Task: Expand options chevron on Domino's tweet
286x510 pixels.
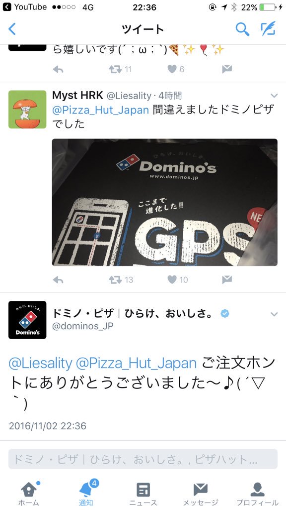Action: click(274, 314)
